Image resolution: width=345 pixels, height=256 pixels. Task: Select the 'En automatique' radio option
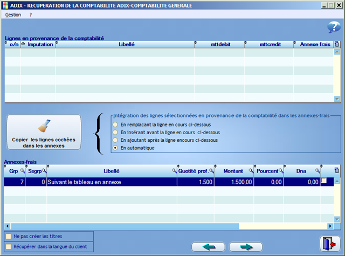pos(115,148)
